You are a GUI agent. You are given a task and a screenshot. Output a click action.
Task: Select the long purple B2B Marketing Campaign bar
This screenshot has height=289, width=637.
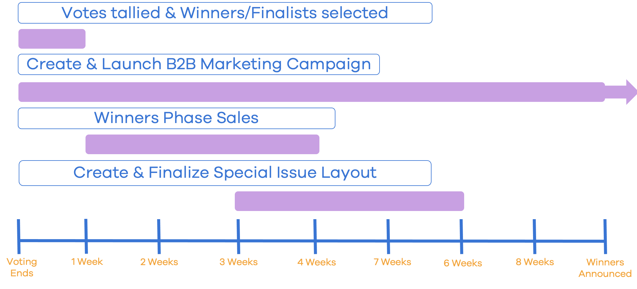(311, 92)
